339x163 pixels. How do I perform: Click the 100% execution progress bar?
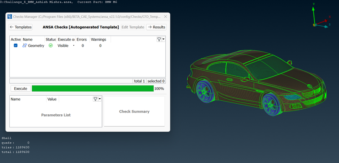[x=93, y=88]
